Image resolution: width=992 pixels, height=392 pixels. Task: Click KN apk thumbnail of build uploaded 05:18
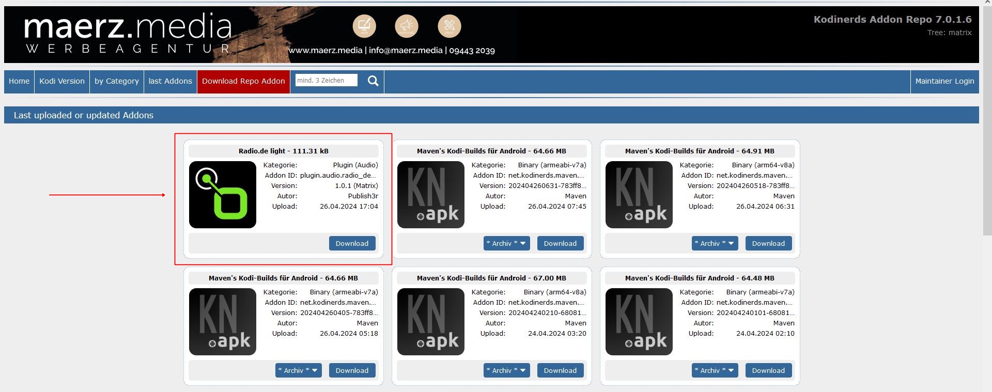(223, 322)
